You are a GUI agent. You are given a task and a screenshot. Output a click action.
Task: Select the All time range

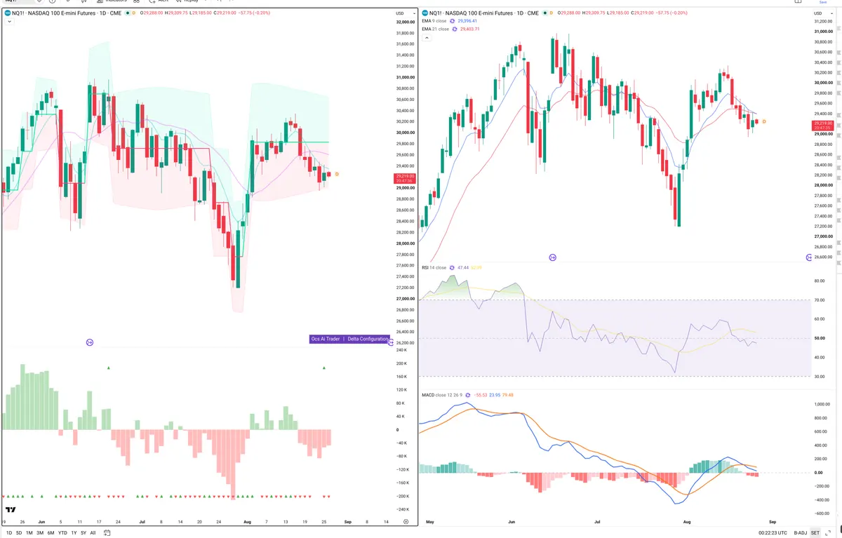pyautogui.click(x=93, y=532)
